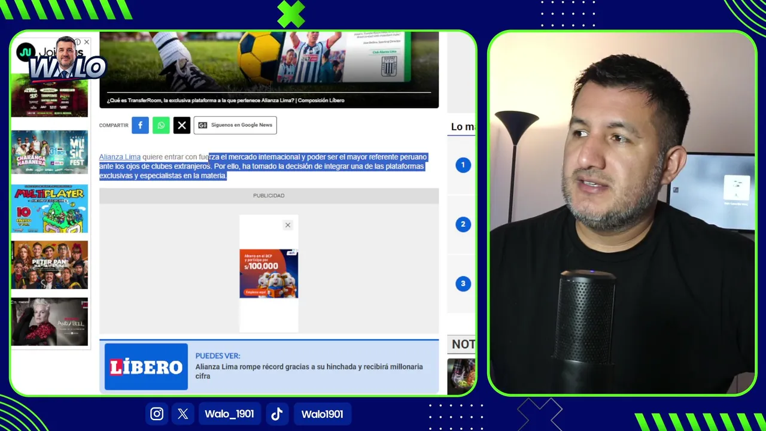Click the COMPARTIR label
The width and height of the screenshot is (766, 431).
point(114,125)
